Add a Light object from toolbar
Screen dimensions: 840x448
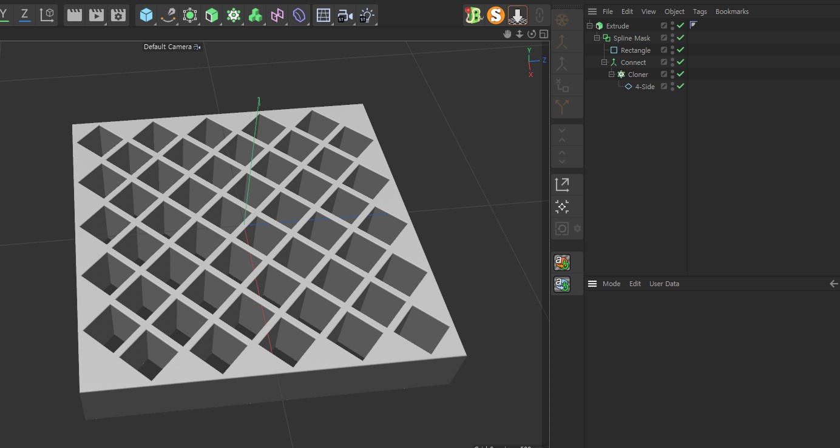click(x=367, y=15)
